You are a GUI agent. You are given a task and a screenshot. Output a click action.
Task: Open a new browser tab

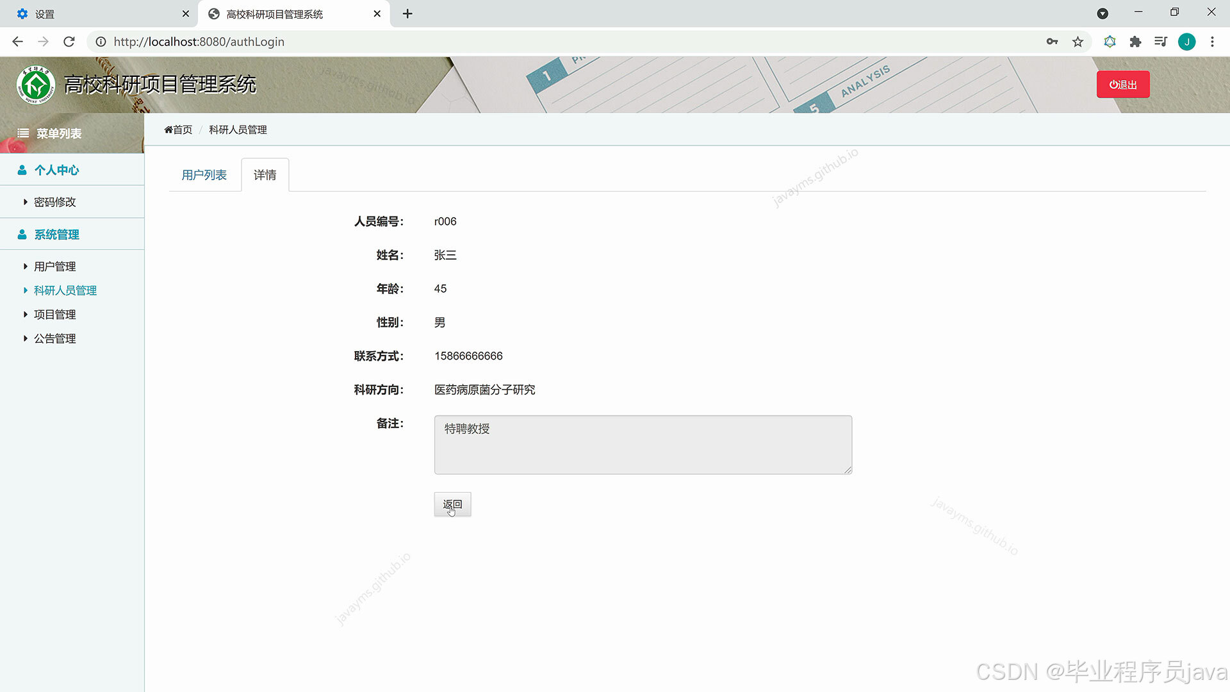(407, 13)
